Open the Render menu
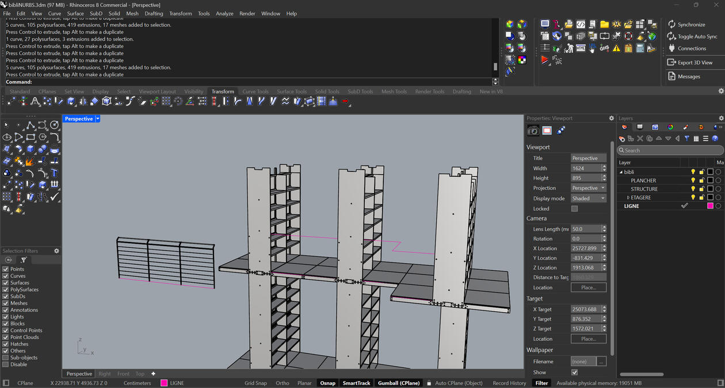The height and width of the screenshot is (388, 725). coord(246,13)
